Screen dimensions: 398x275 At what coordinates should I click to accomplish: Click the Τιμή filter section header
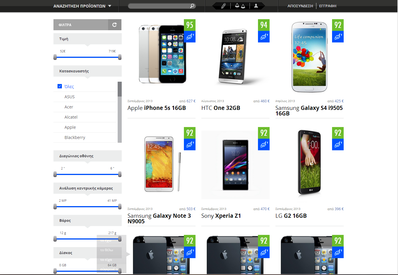tap(87, 39)
